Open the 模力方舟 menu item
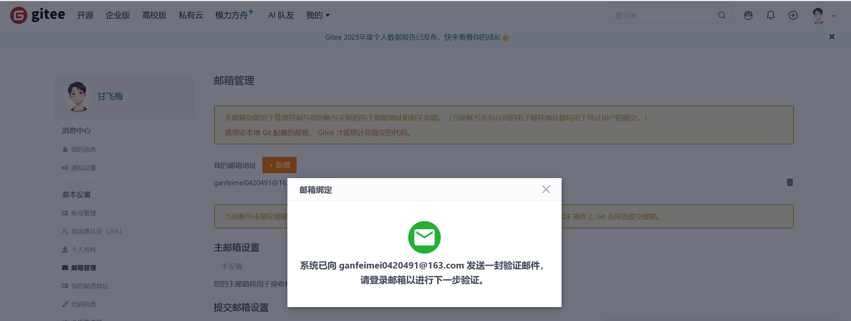Screen dimensions: 851x321 (x=234, y=15)
